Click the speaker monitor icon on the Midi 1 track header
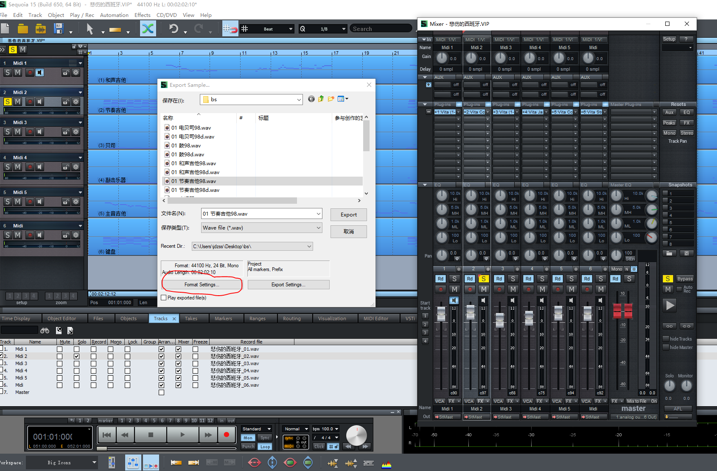This screenshot has width=717, height=471. [x=40, y=72]
